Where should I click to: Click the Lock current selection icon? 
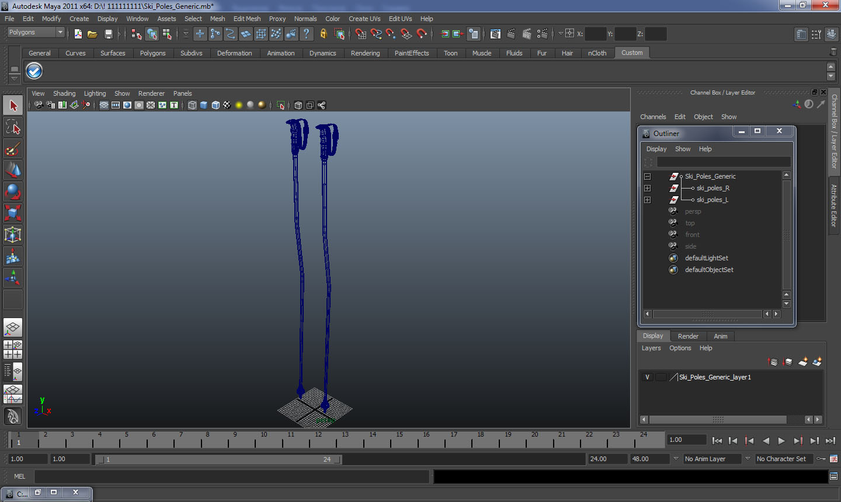tap(323, 34)
